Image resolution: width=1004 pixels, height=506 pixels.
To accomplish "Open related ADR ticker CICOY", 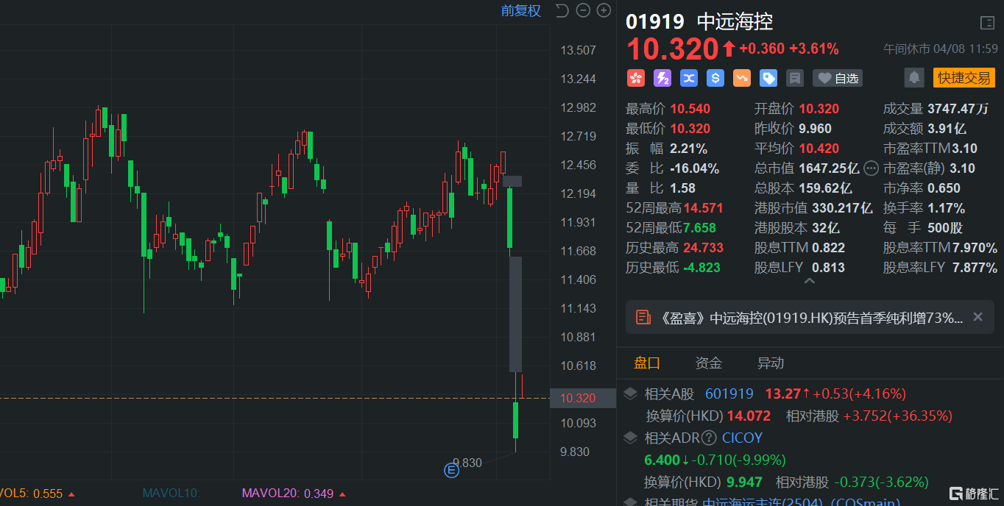I will coord(742,438).
